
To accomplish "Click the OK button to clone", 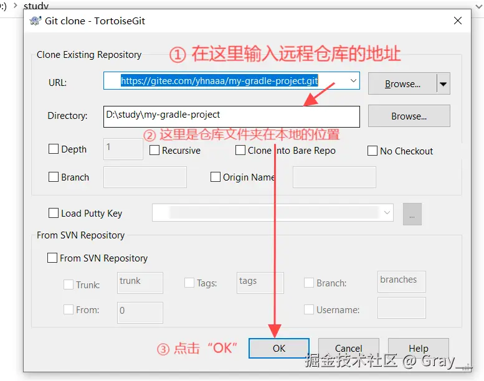I will point(279,348).
